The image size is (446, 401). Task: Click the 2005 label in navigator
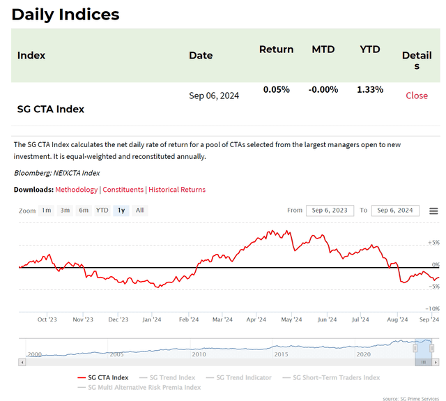(116, 354)
